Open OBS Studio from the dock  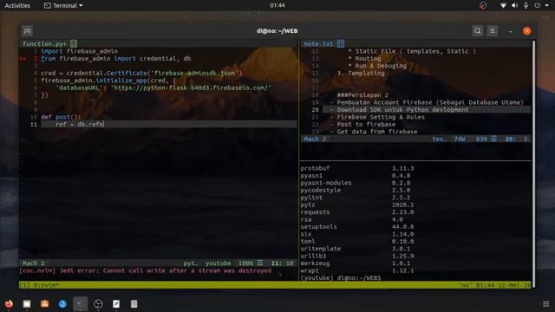pyautogui.click(x=98, y=304)
